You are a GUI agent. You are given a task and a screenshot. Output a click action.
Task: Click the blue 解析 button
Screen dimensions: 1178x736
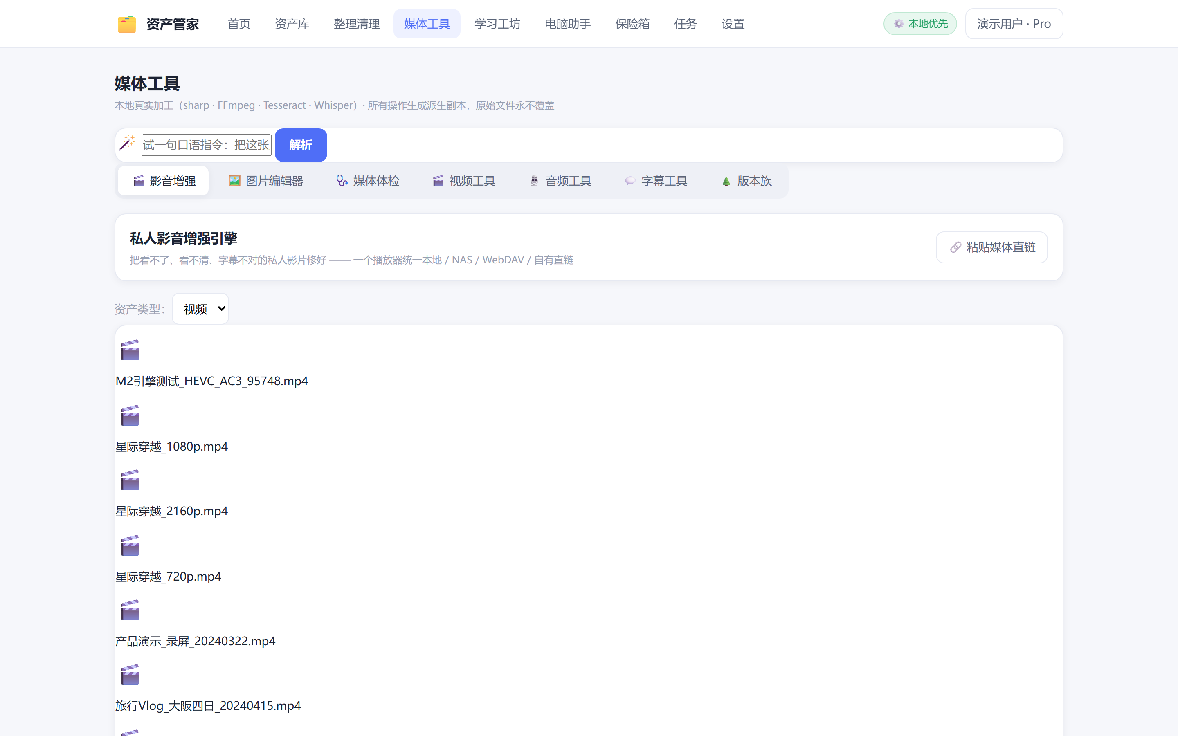point(301,145)
